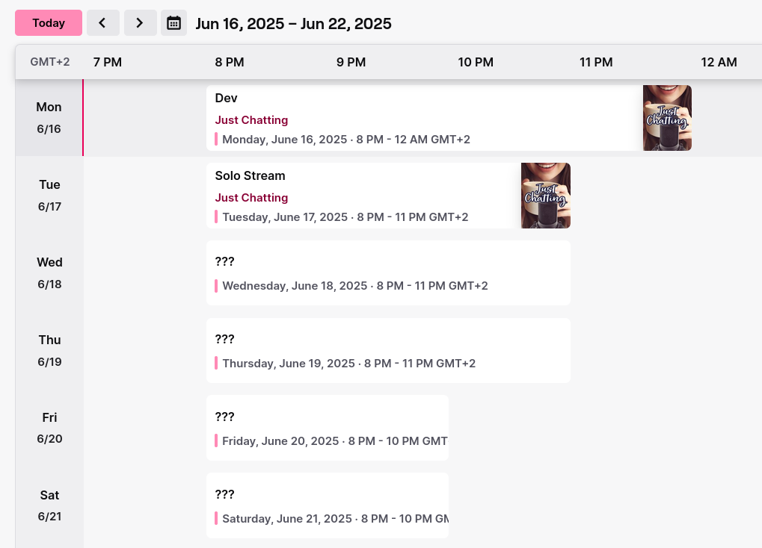Select the Sat 6/21 day label
Viewport: 762px width, 548px height.
pyautogui.click(x=49, y=505)
